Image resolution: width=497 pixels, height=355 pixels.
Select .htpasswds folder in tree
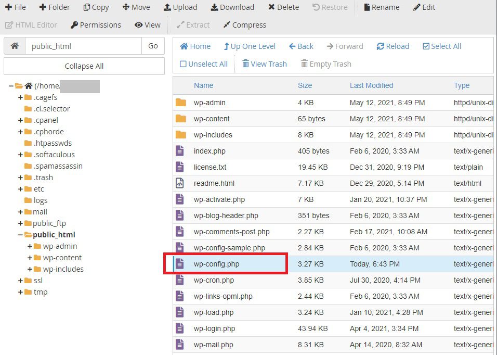point(53,143)
